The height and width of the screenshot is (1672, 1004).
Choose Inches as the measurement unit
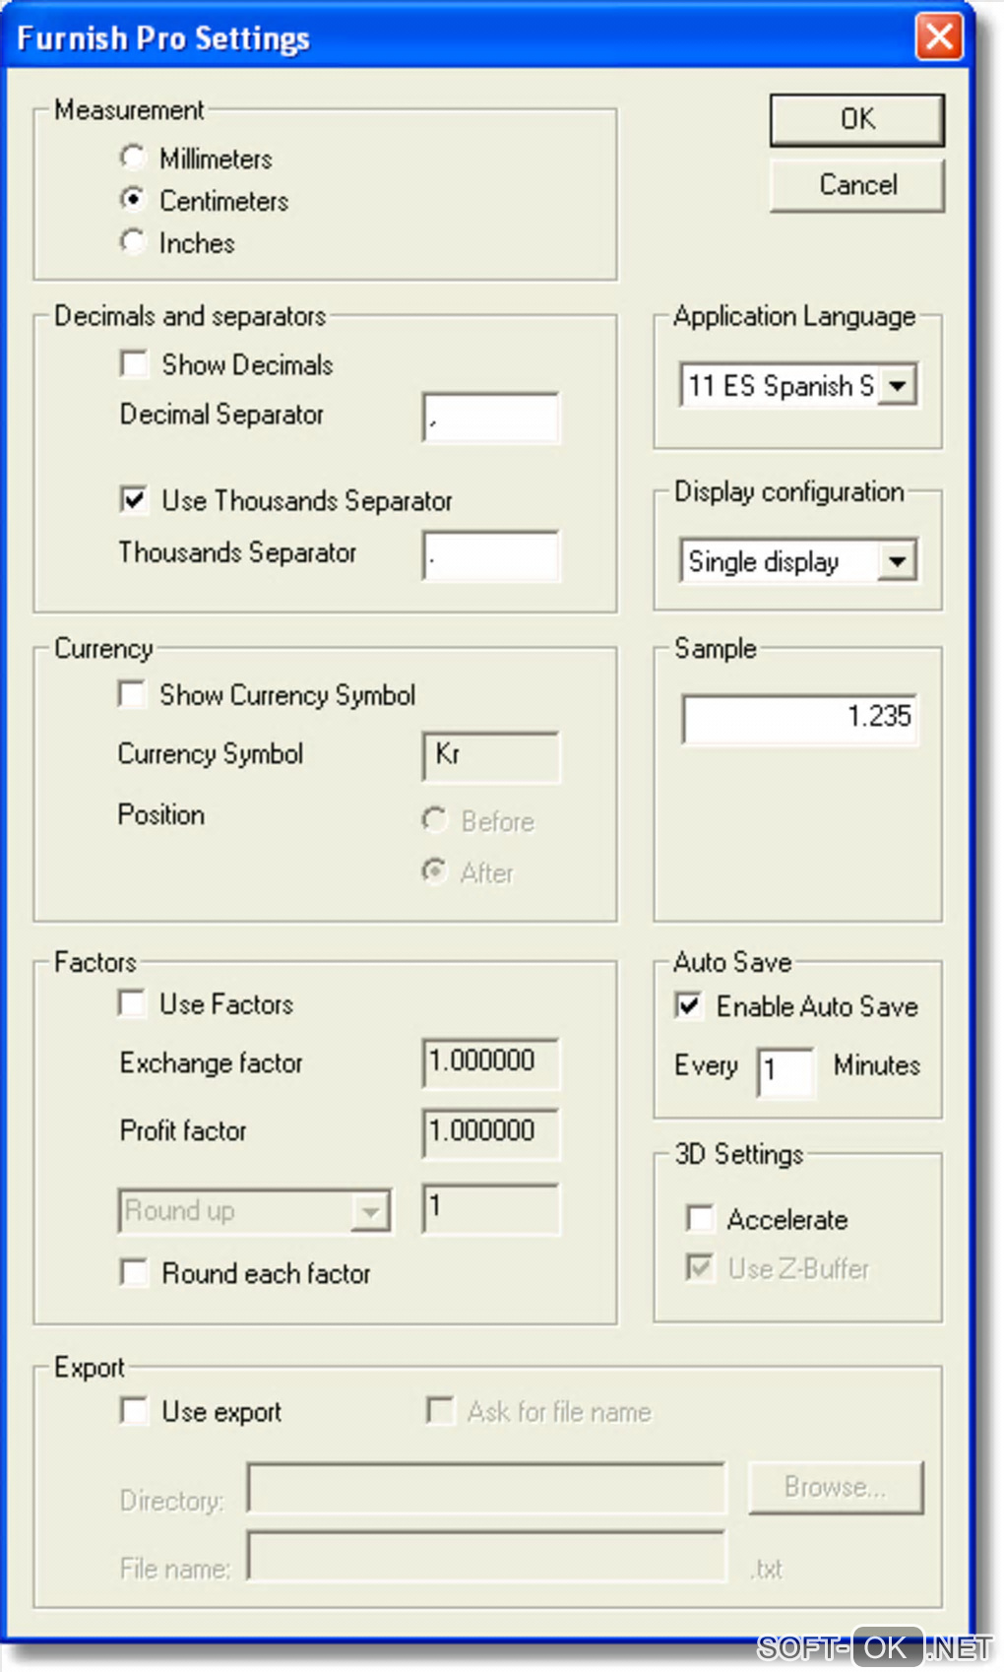point(133,242)
